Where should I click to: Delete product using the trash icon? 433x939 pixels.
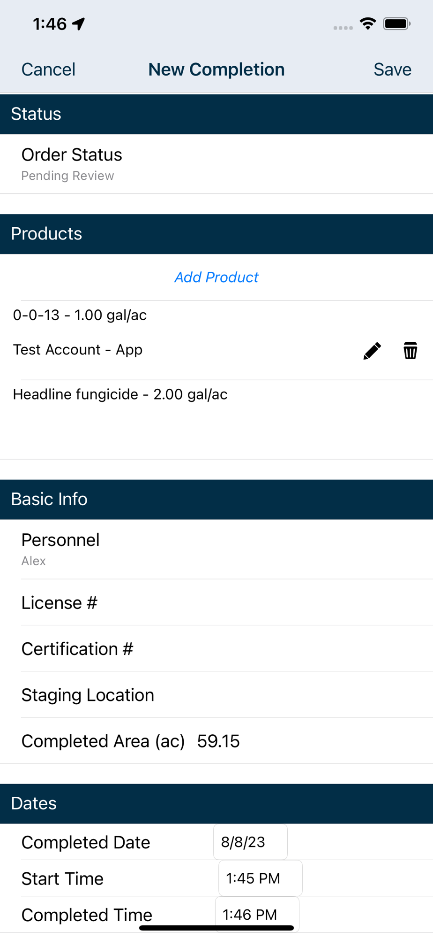(410, 351)
